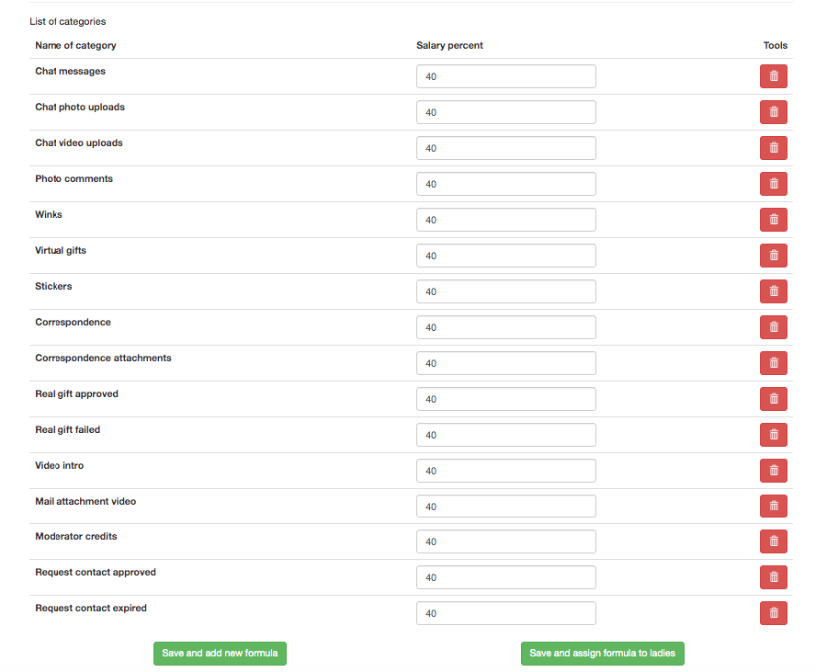The width and height of the screenshot is (816, 672).
Task: Delete the Chat video uploads category
Action: click(774, 148)
